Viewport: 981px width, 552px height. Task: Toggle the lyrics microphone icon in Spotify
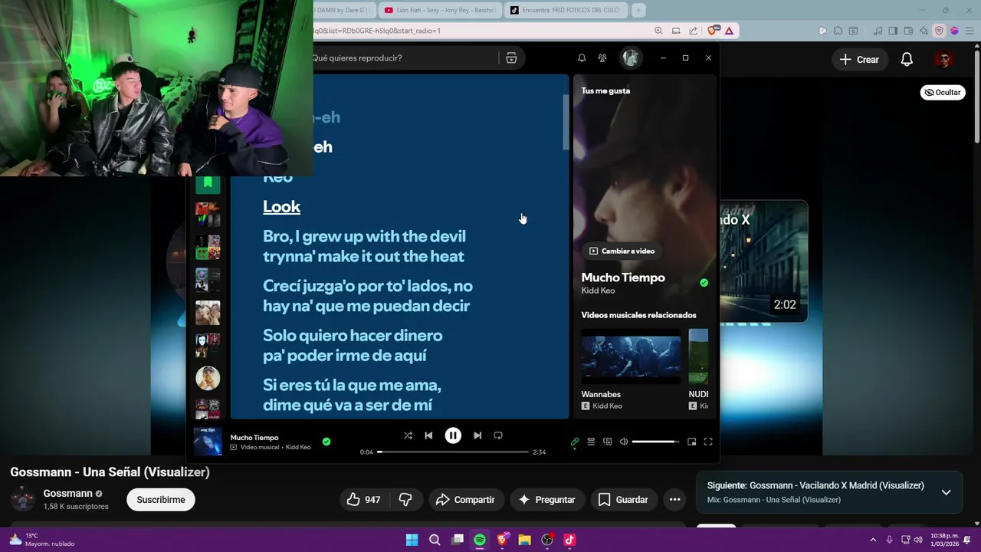click(x=575, y=442)
